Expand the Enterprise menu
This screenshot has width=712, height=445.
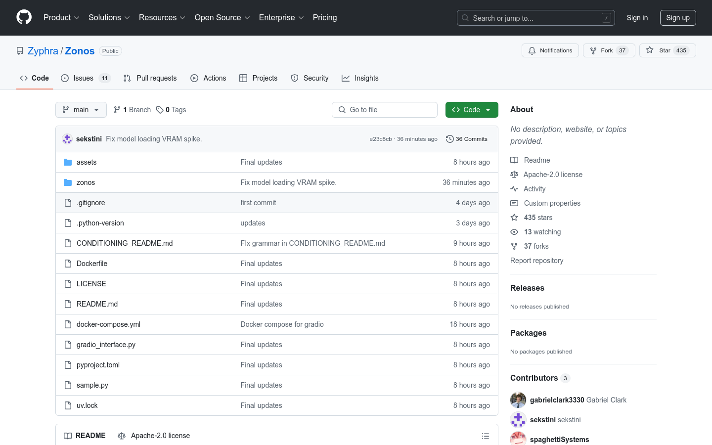281,17
